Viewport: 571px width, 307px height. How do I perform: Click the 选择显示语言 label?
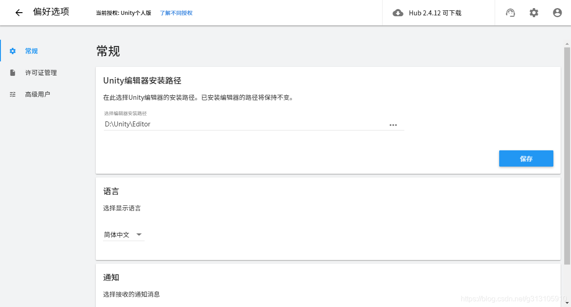[x=122, y=208]
